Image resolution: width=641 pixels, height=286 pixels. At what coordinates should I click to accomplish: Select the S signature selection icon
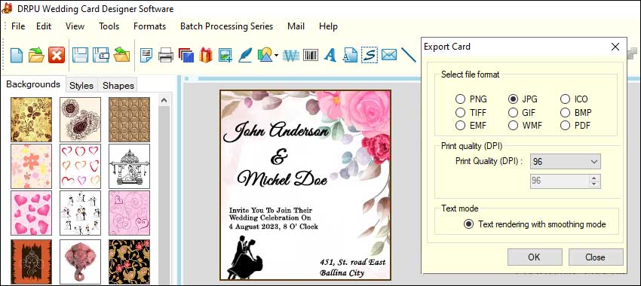point(370,55)
